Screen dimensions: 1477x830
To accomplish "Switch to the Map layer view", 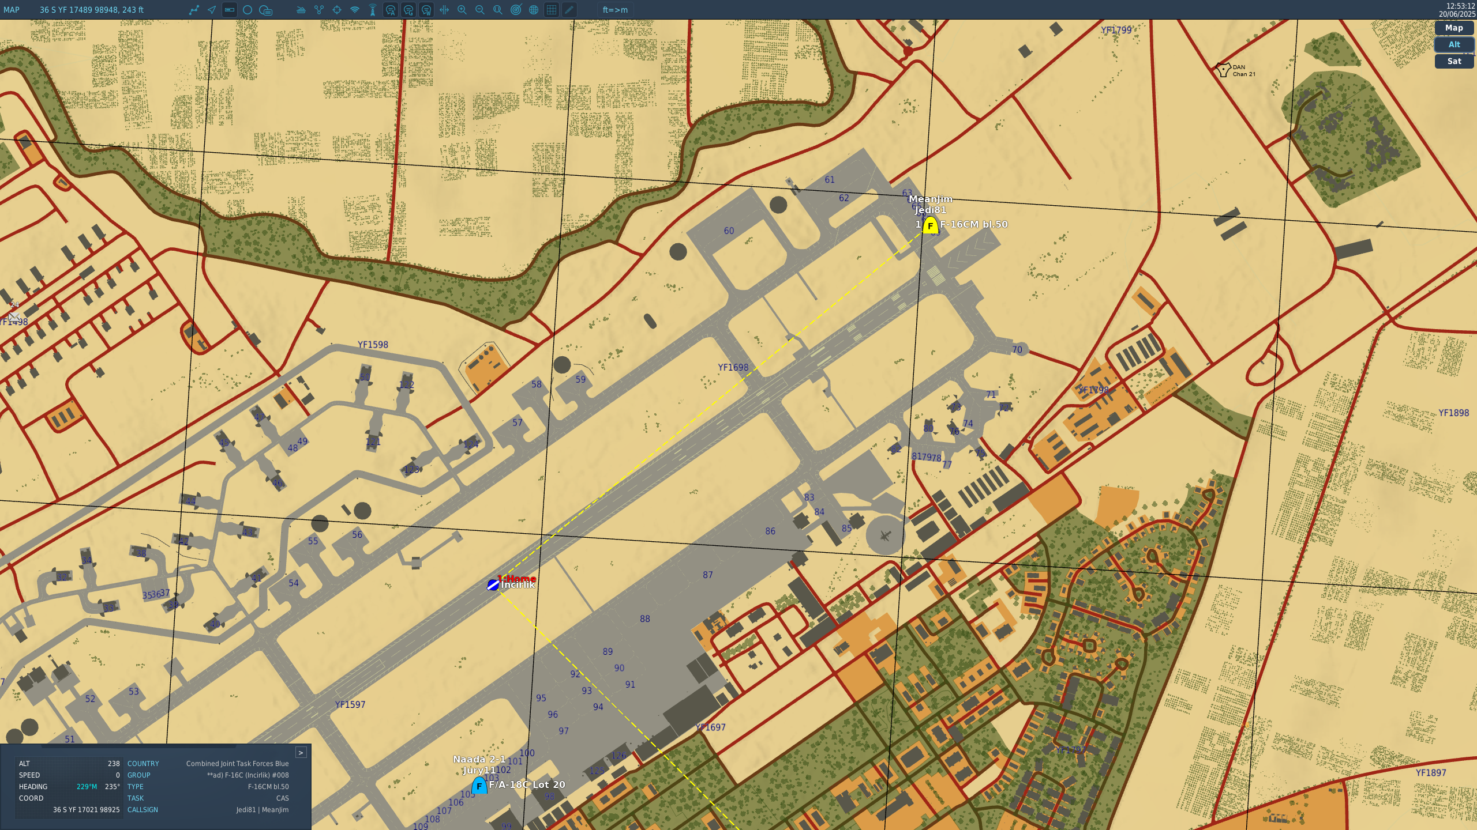I will [1454, 28].
